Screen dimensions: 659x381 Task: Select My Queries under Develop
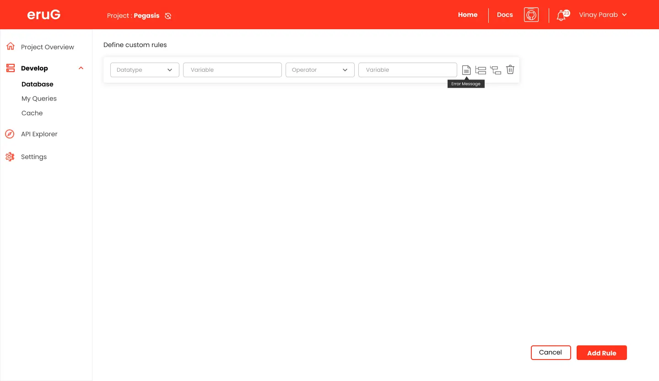tap(39, 99)
